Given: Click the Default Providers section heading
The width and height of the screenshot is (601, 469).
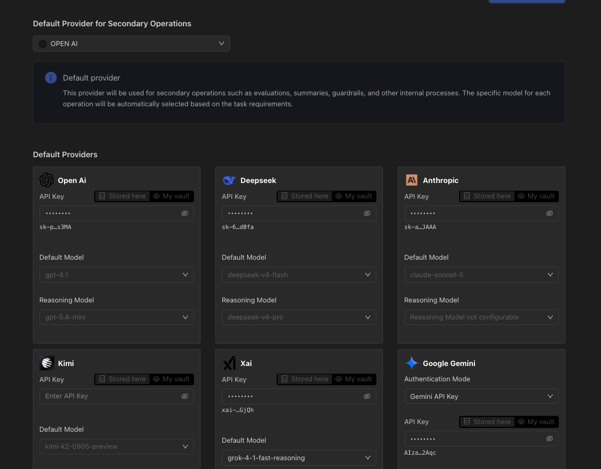Looking at the screenshot, I should (65, 155).
